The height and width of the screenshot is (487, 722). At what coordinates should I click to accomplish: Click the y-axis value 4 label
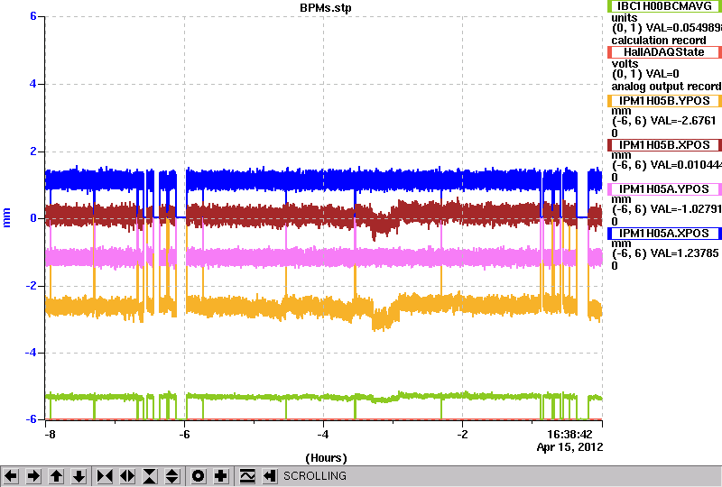point(33,84)
